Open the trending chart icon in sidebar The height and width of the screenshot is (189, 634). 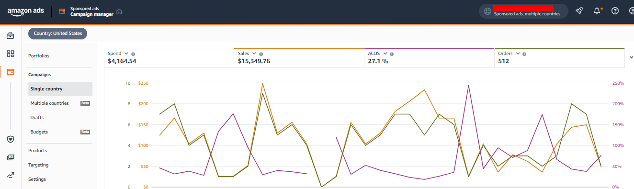pyautogui.click(x=11, y=175)
